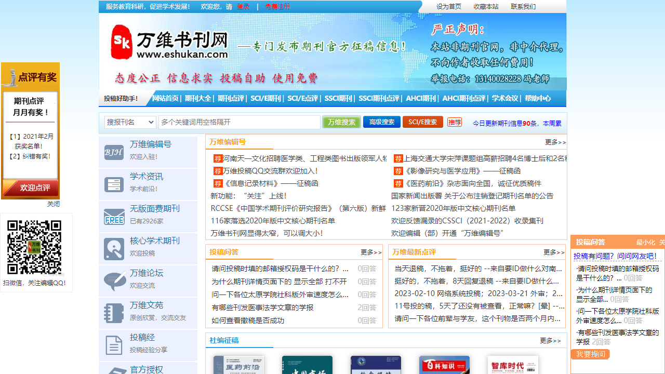
Task: Minimize the floating 投稿问答 widget with 最小化
Action: tap(646, 242)
